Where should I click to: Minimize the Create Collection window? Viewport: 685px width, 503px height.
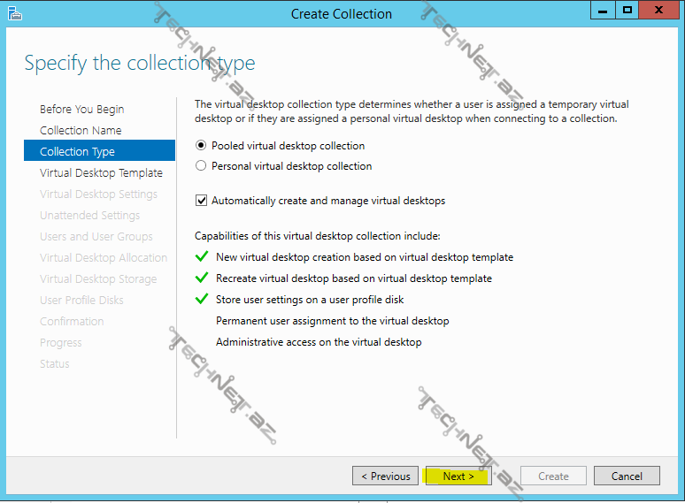[x=604, y=11]
